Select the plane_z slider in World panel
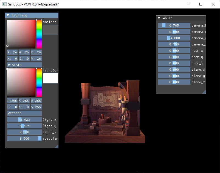Viewport: 220px width, 173px height. (x=174, y=82)
